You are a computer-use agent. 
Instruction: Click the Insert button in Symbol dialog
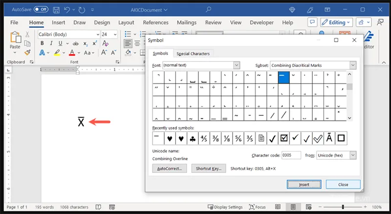tap(304, 185)
